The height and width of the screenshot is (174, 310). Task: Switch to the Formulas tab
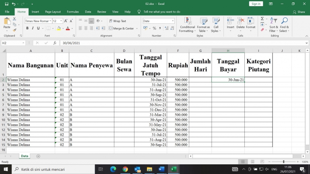pyautogui.click(x=73, y=12)
